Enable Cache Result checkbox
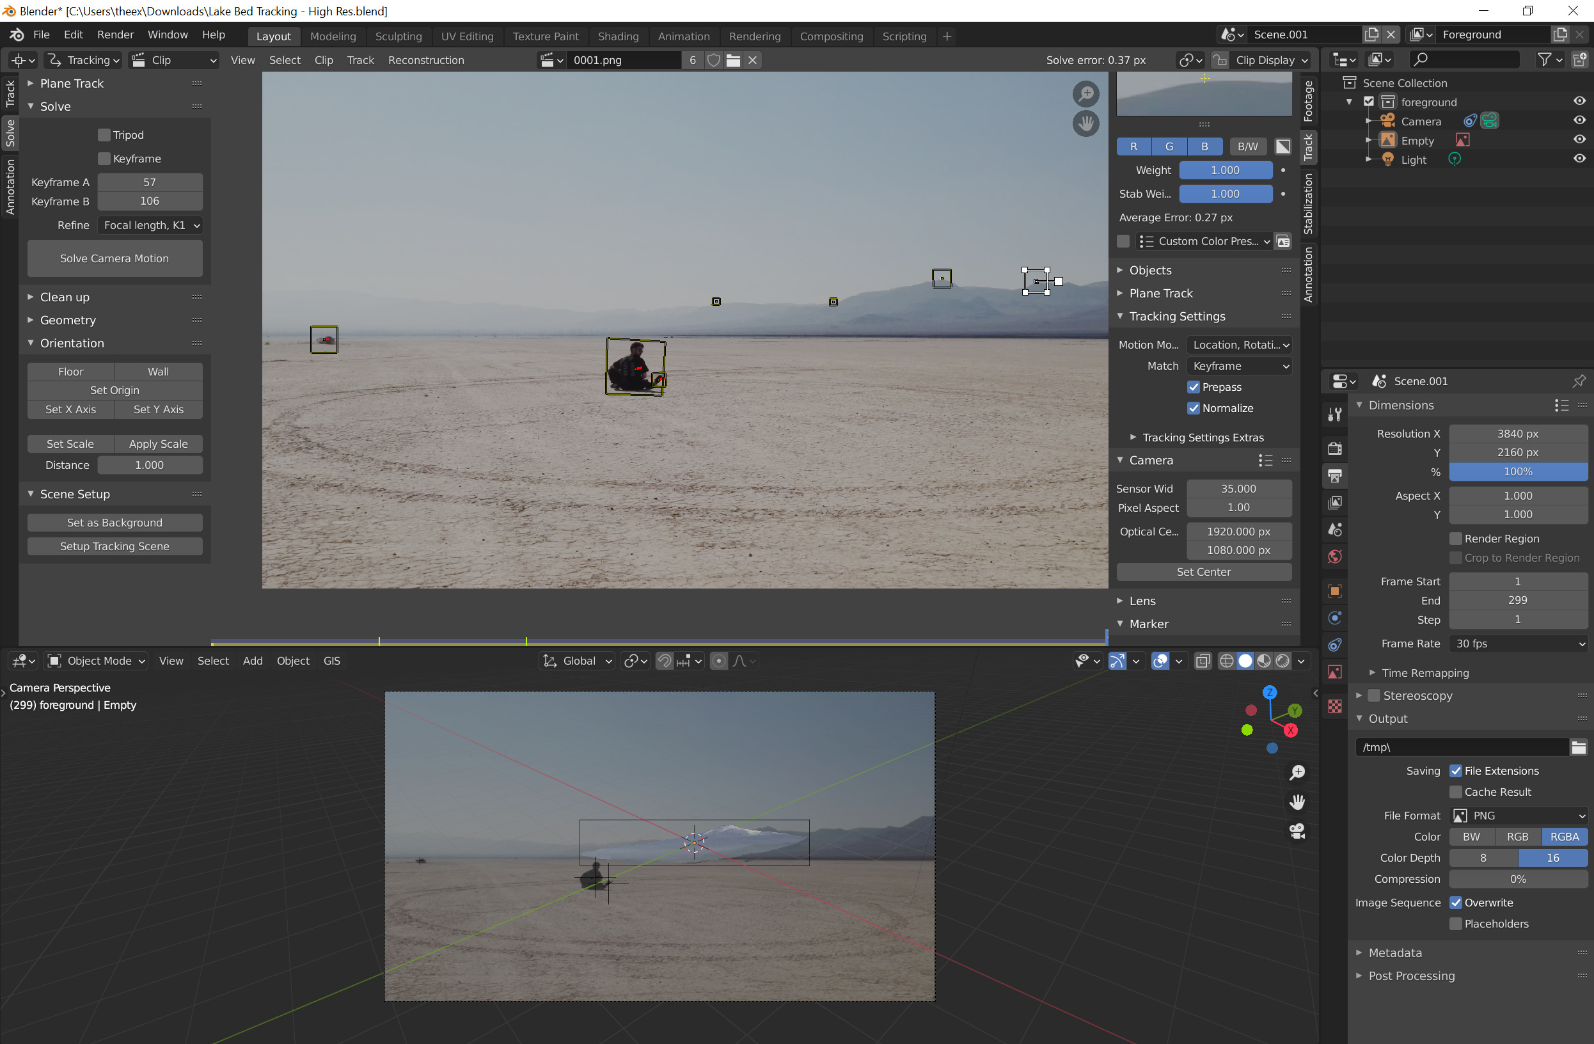Viewport: 1594px width, 1044px height. tap(1455, 791)
